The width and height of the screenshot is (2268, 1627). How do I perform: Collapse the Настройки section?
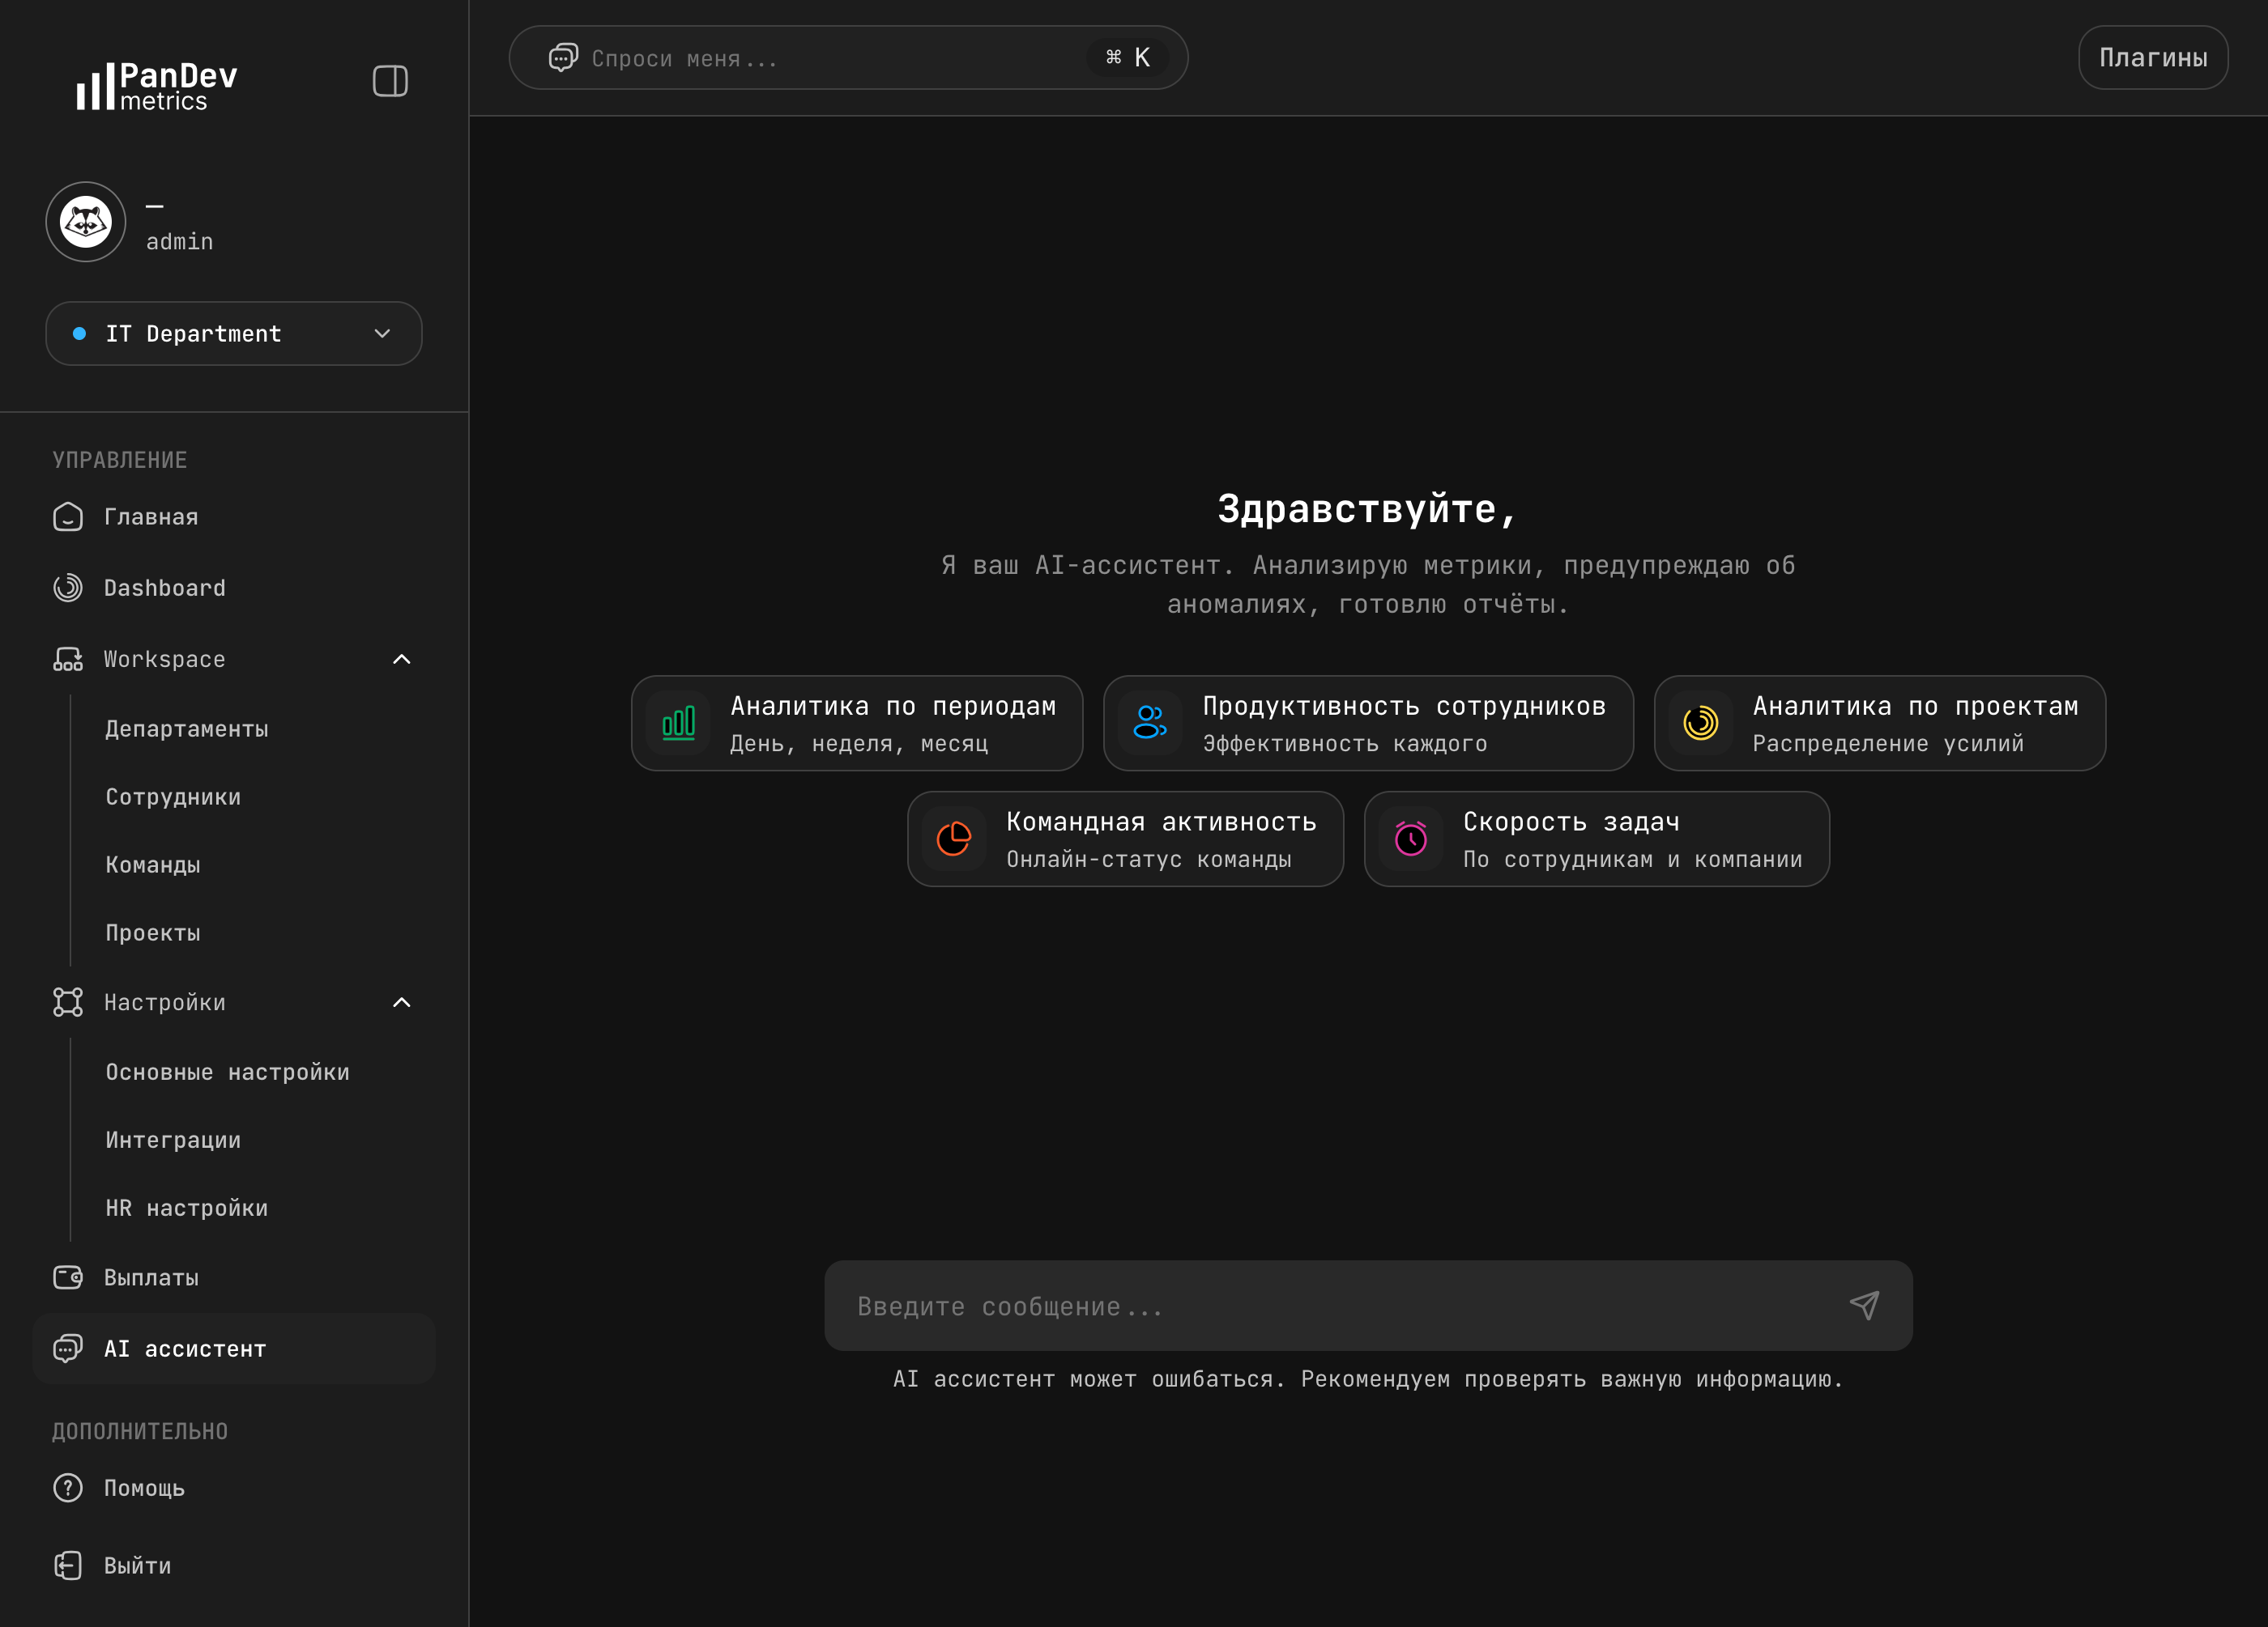tap(402, 1002)
